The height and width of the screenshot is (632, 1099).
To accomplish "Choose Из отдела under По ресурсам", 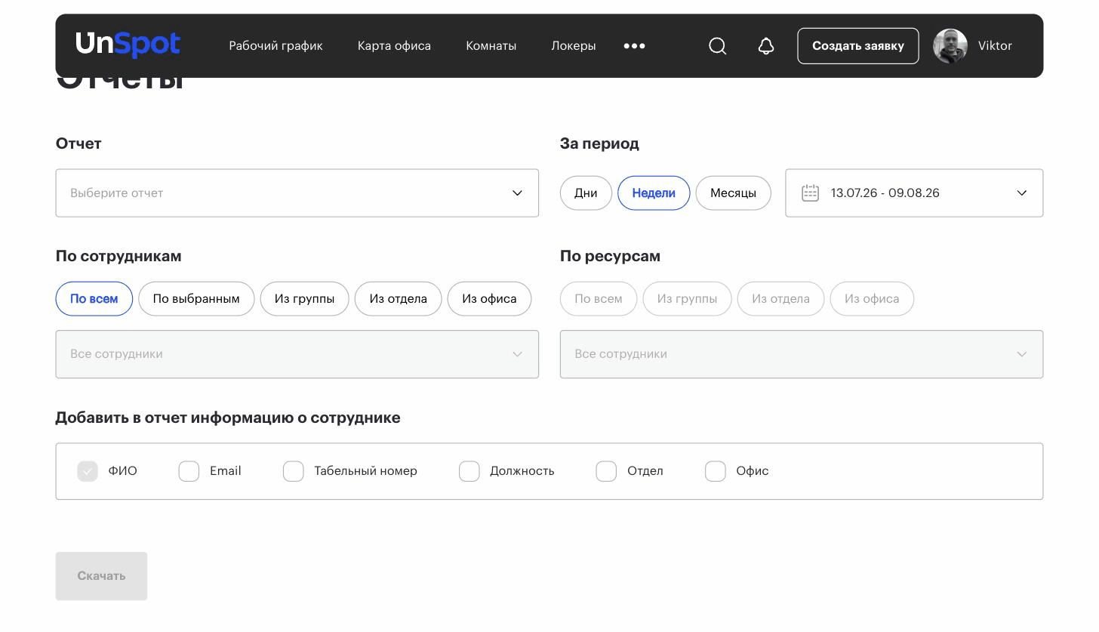I will 780,299.
